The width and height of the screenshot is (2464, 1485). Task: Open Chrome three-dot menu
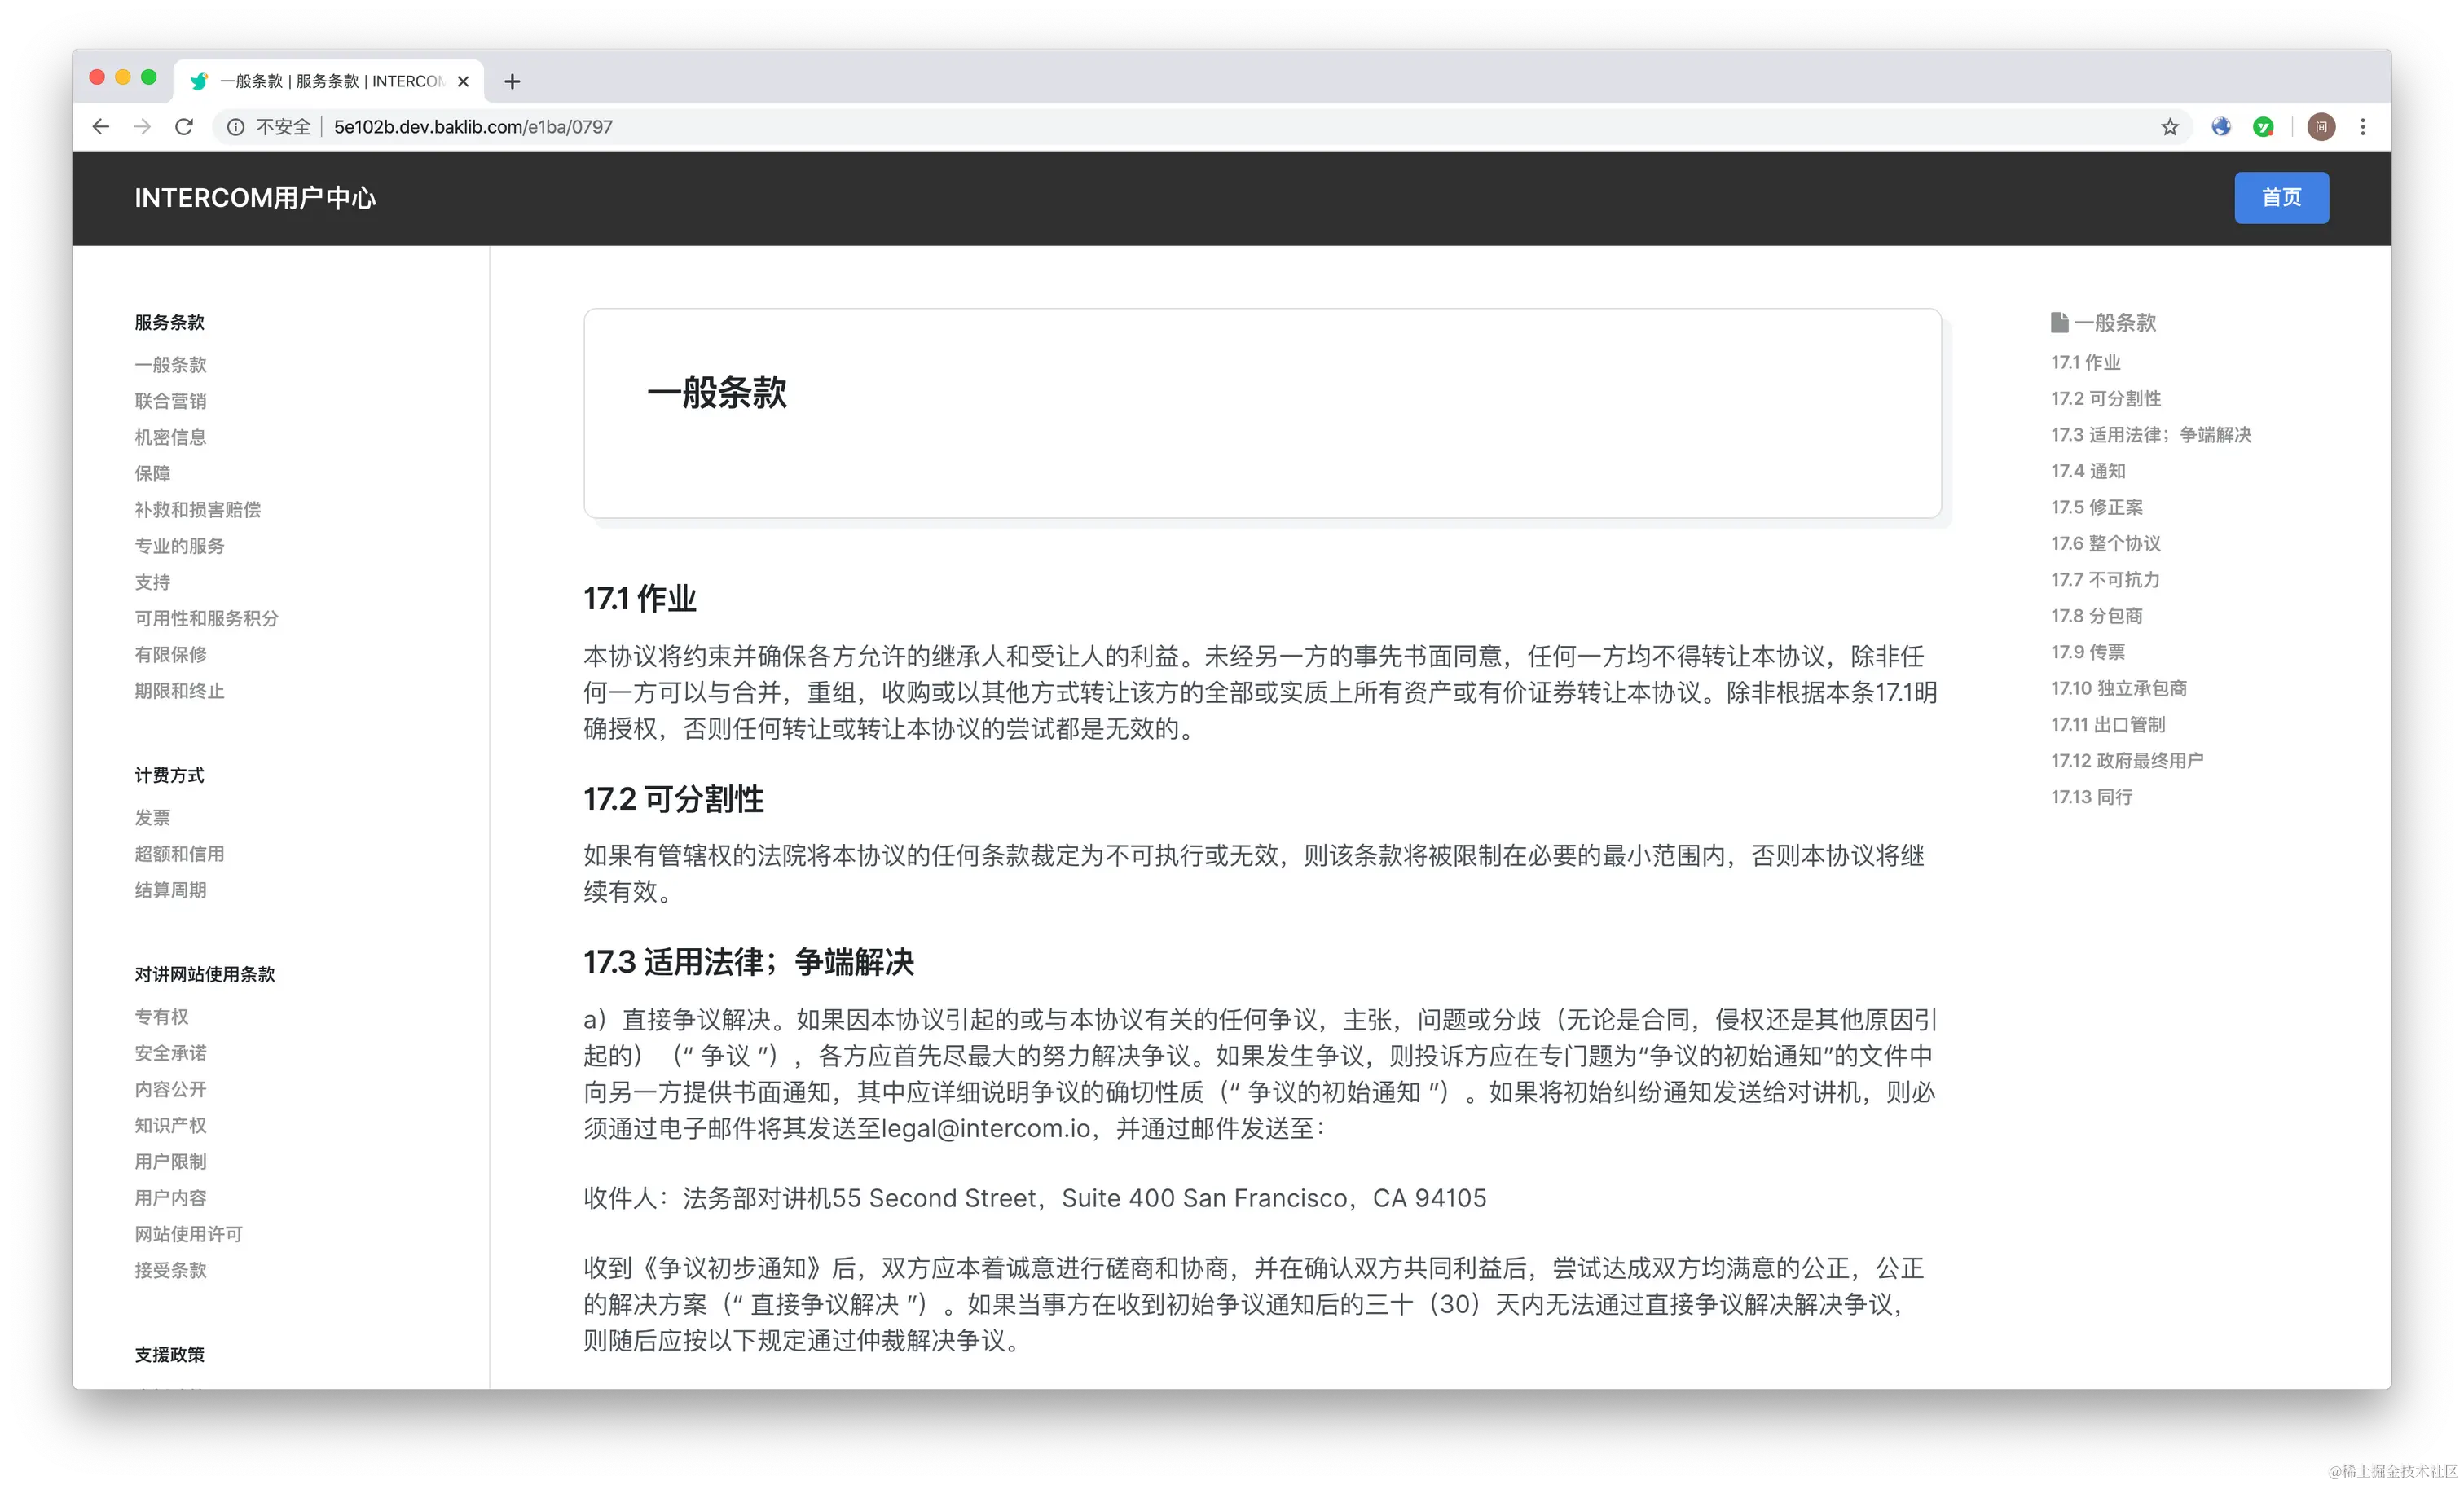point(2363,127)
